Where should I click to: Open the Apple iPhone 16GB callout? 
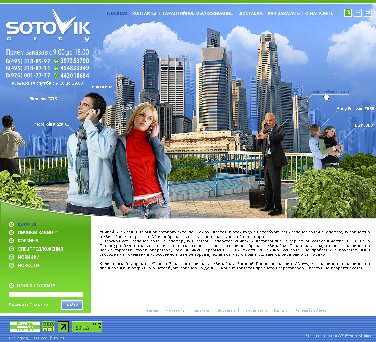[331, 92]
